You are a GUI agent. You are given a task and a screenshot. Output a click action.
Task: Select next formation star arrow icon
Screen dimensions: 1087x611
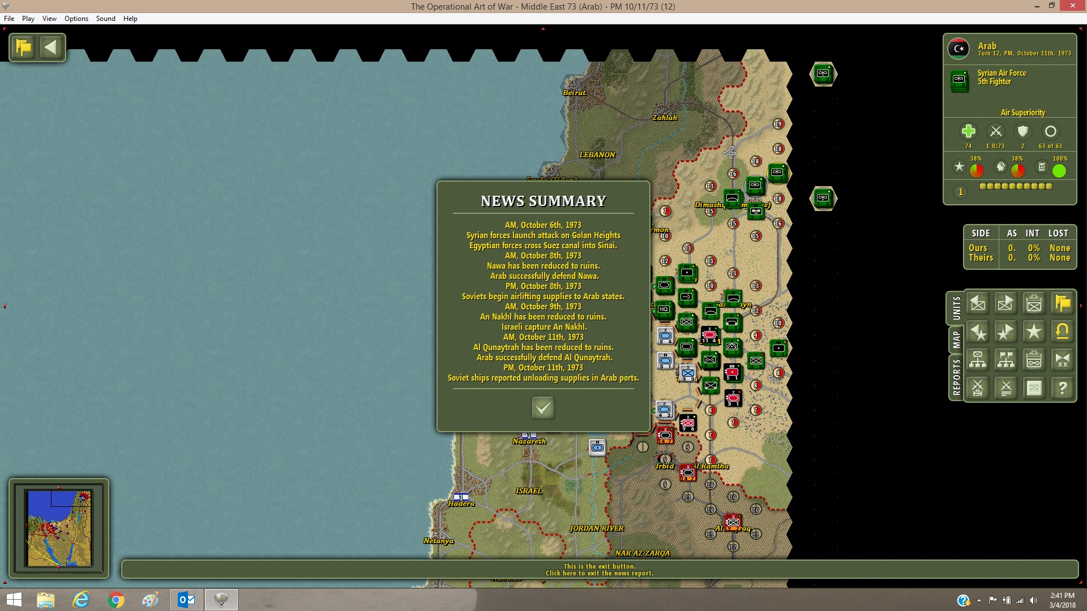1005,332
